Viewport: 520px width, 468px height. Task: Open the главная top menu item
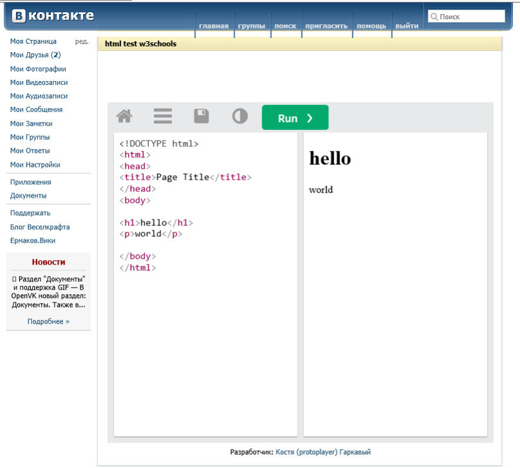click(x=214, y=26)
